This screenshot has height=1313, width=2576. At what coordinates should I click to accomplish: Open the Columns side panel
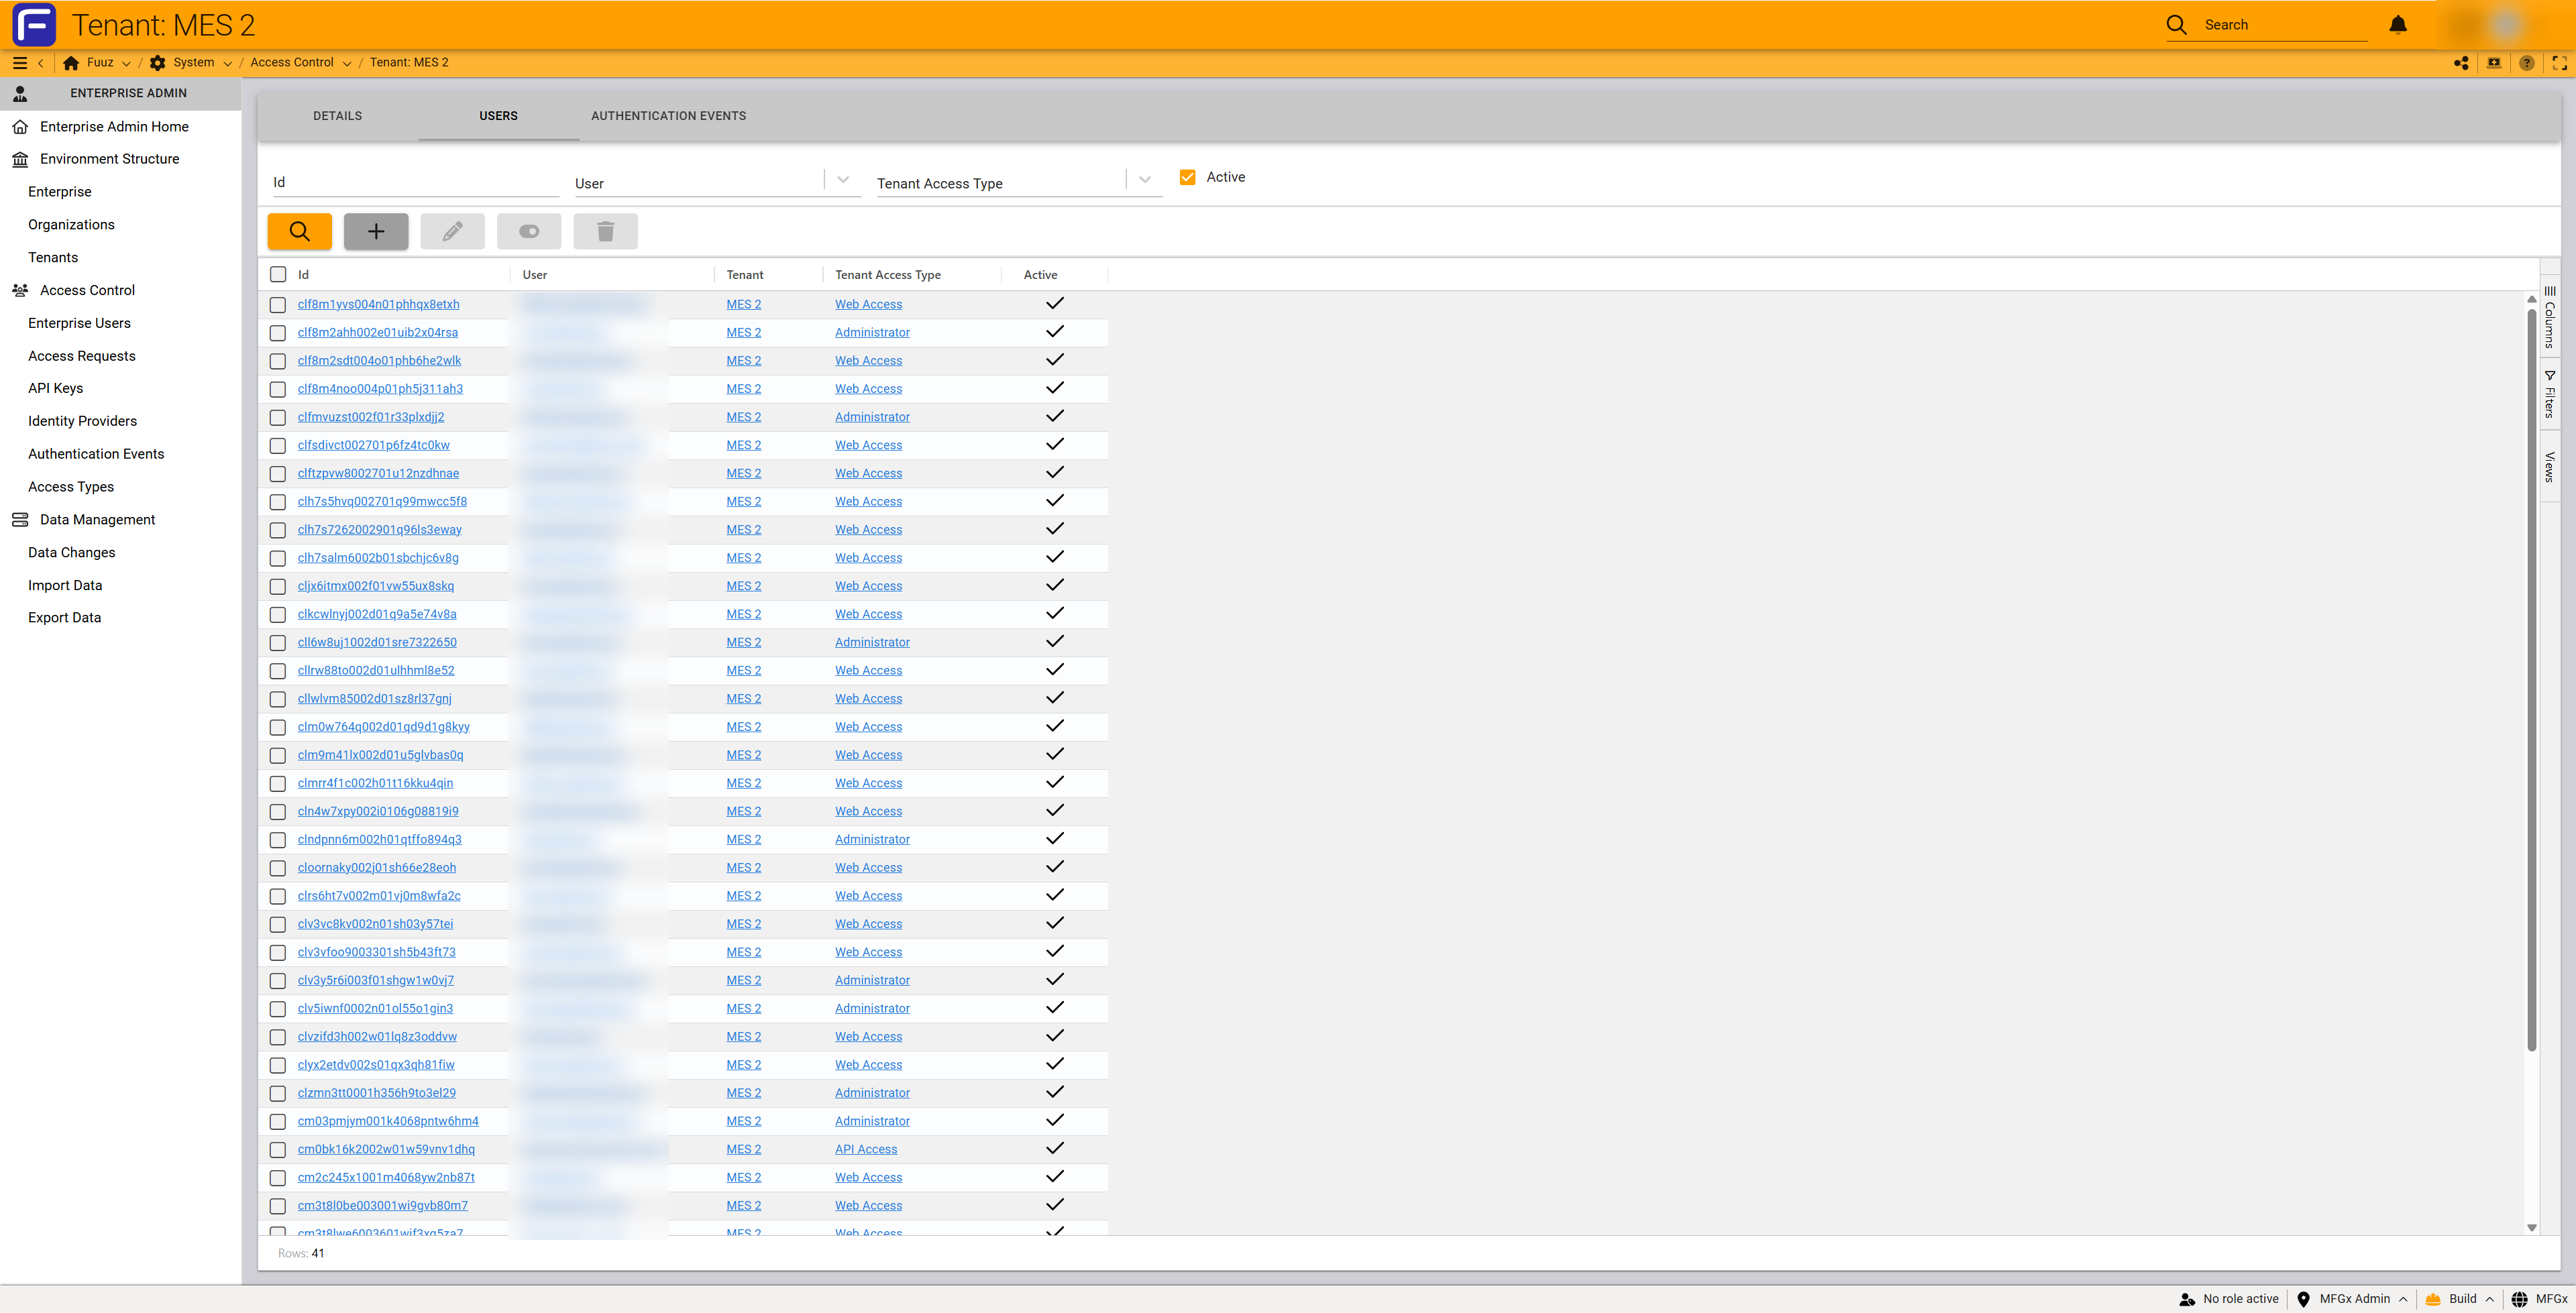pos(2550,317)
